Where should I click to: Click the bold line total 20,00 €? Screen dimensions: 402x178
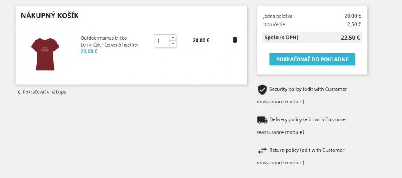(201, 40)
